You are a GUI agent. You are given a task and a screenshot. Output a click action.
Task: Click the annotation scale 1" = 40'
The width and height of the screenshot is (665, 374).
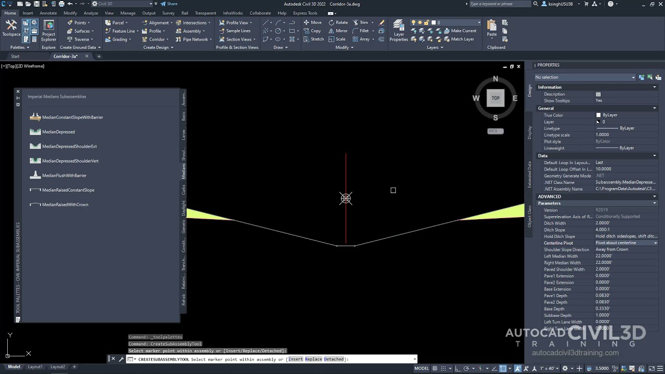pos(549,368)
